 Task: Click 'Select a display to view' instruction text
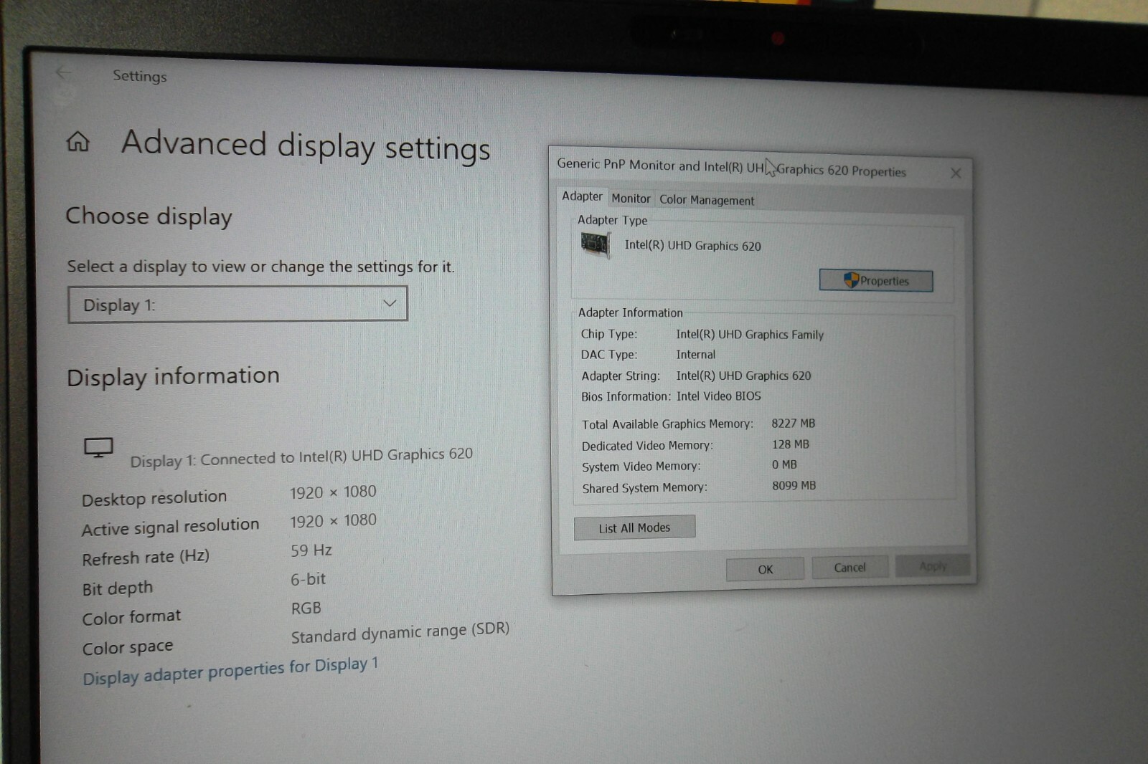[260, 267]
